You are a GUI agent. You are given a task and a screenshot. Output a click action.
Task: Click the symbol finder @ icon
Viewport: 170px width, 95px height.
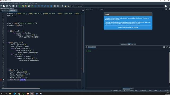[16, 6]
